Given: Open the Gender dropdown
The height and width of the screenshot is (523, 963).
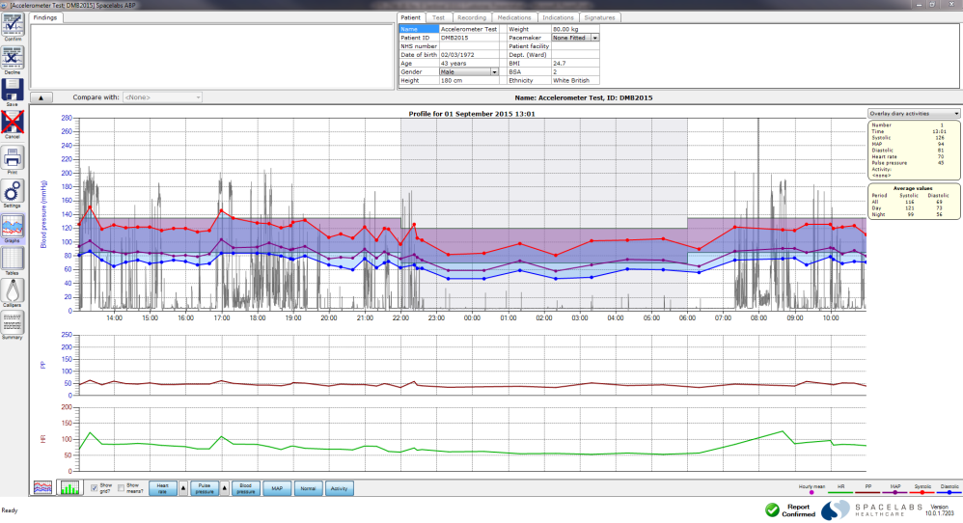Looking at the screenshot, I should tap(494, 71).
